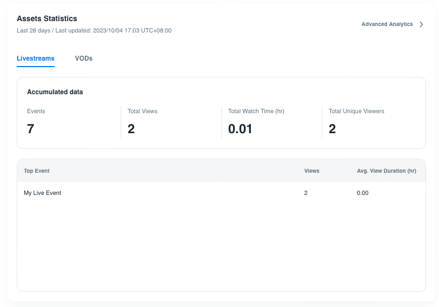The height and width of the screenshot is (307, 439).
Task: Click the Last 28 days updated text
Action: pyautogui.click(x=94, y=31)
